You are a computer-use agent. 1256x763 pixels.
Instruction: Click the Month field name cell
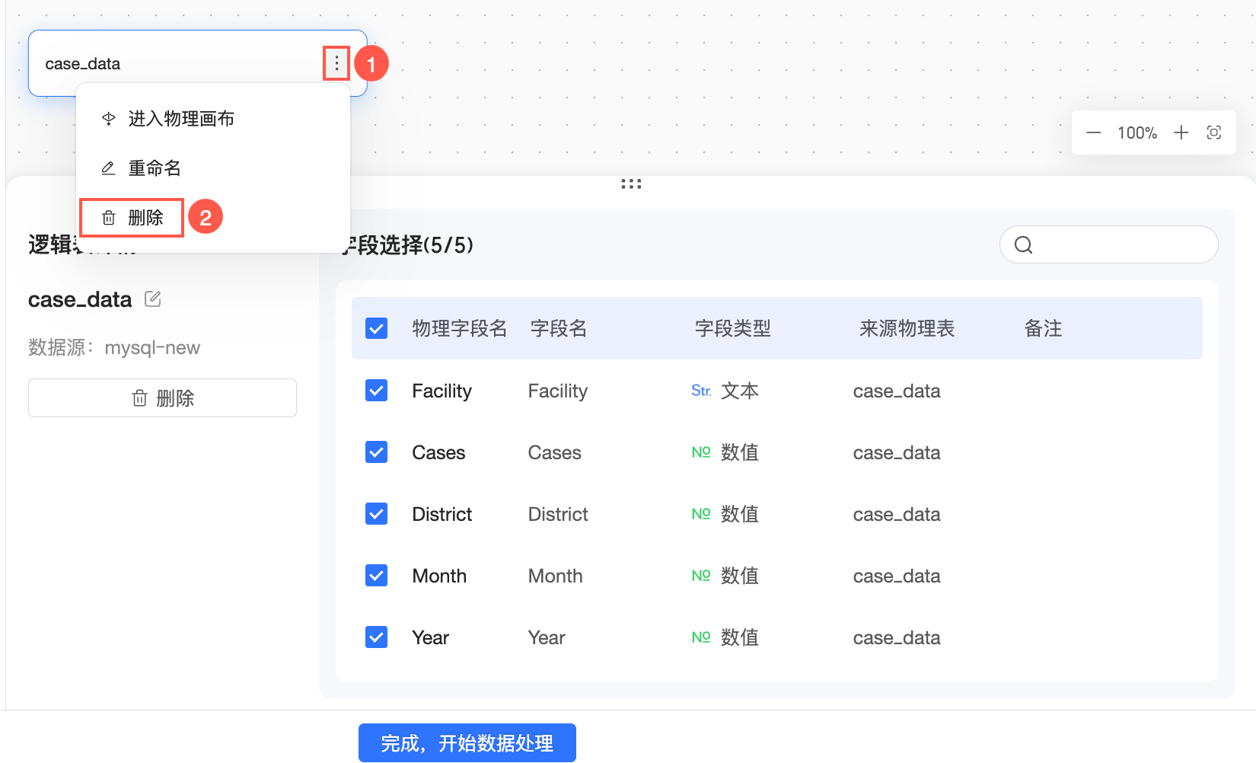(556, 576)
